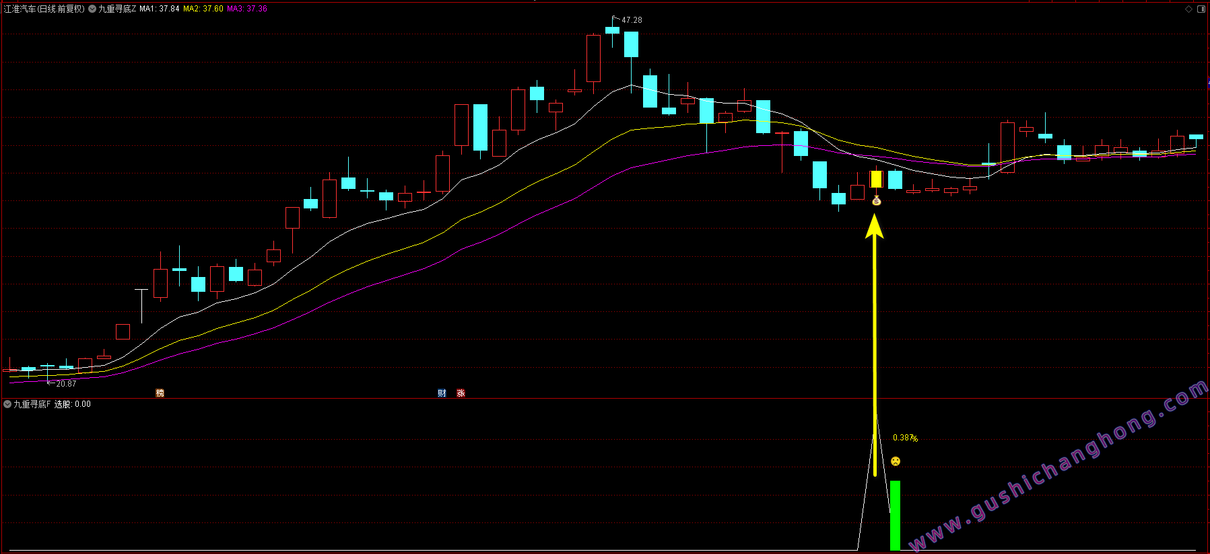
Task: Click the 选股: 0.00 value
Action: point(73,404)
